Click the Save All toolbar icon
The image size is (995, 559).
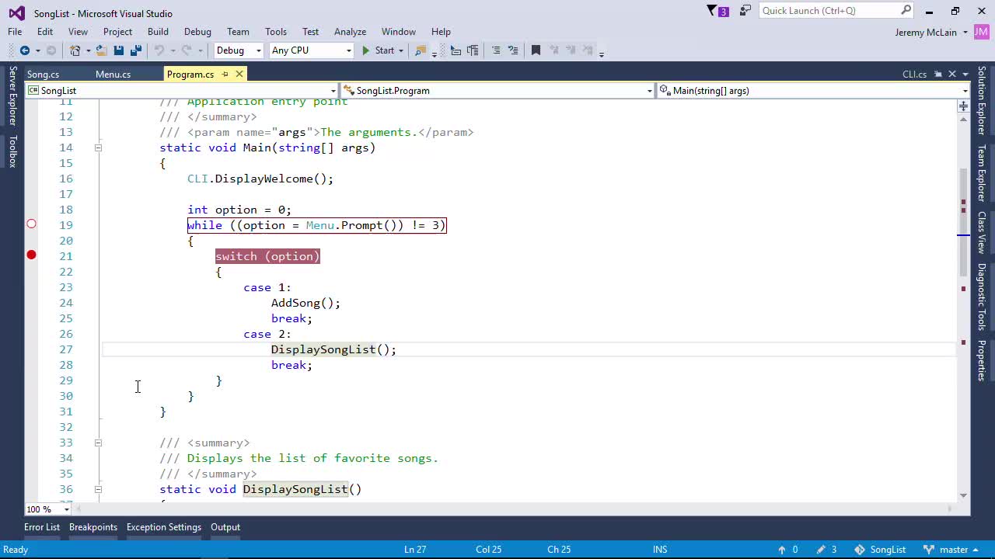135,50
